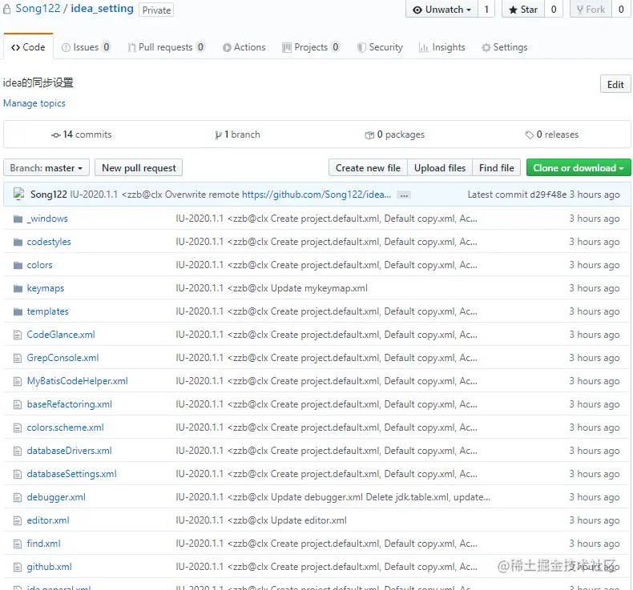Click the Security shield icon
This screenshot has height=590, width=633.
[x=361, y=47]
